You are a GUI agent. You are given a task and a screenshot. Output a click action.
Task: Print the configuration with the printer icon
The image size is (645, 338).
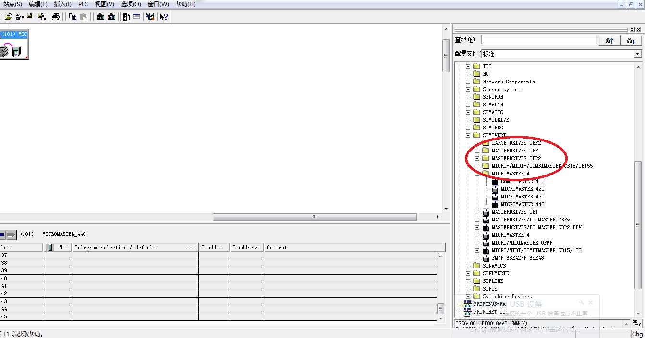pos(56,16)
